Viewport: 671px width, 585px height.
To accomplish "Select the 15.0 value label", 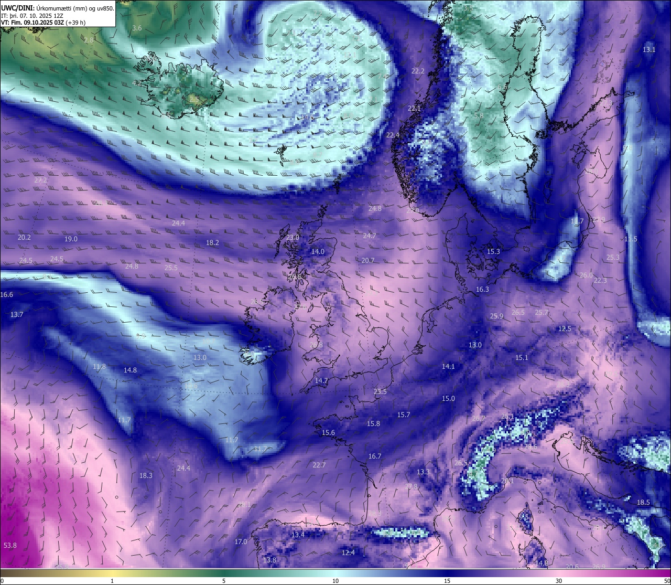I will [448, 398].
